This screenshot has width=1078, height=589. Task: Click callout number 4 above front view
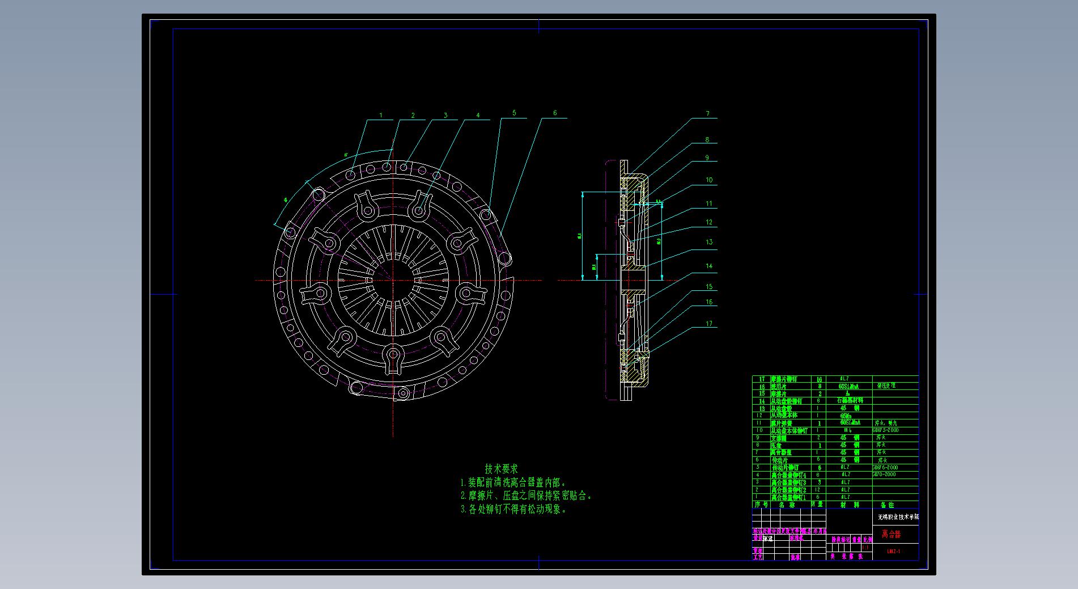pyautogui.click(x=478, y=116)
